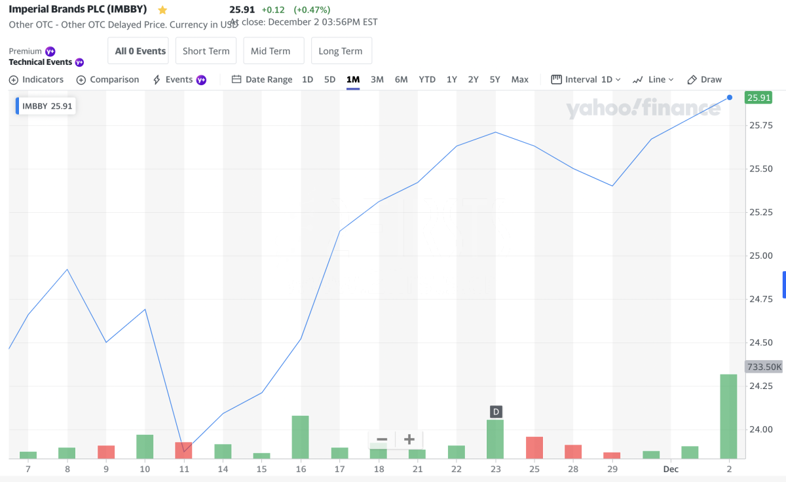
Task: Open the Date Range calendar picker
Action: 262,79
